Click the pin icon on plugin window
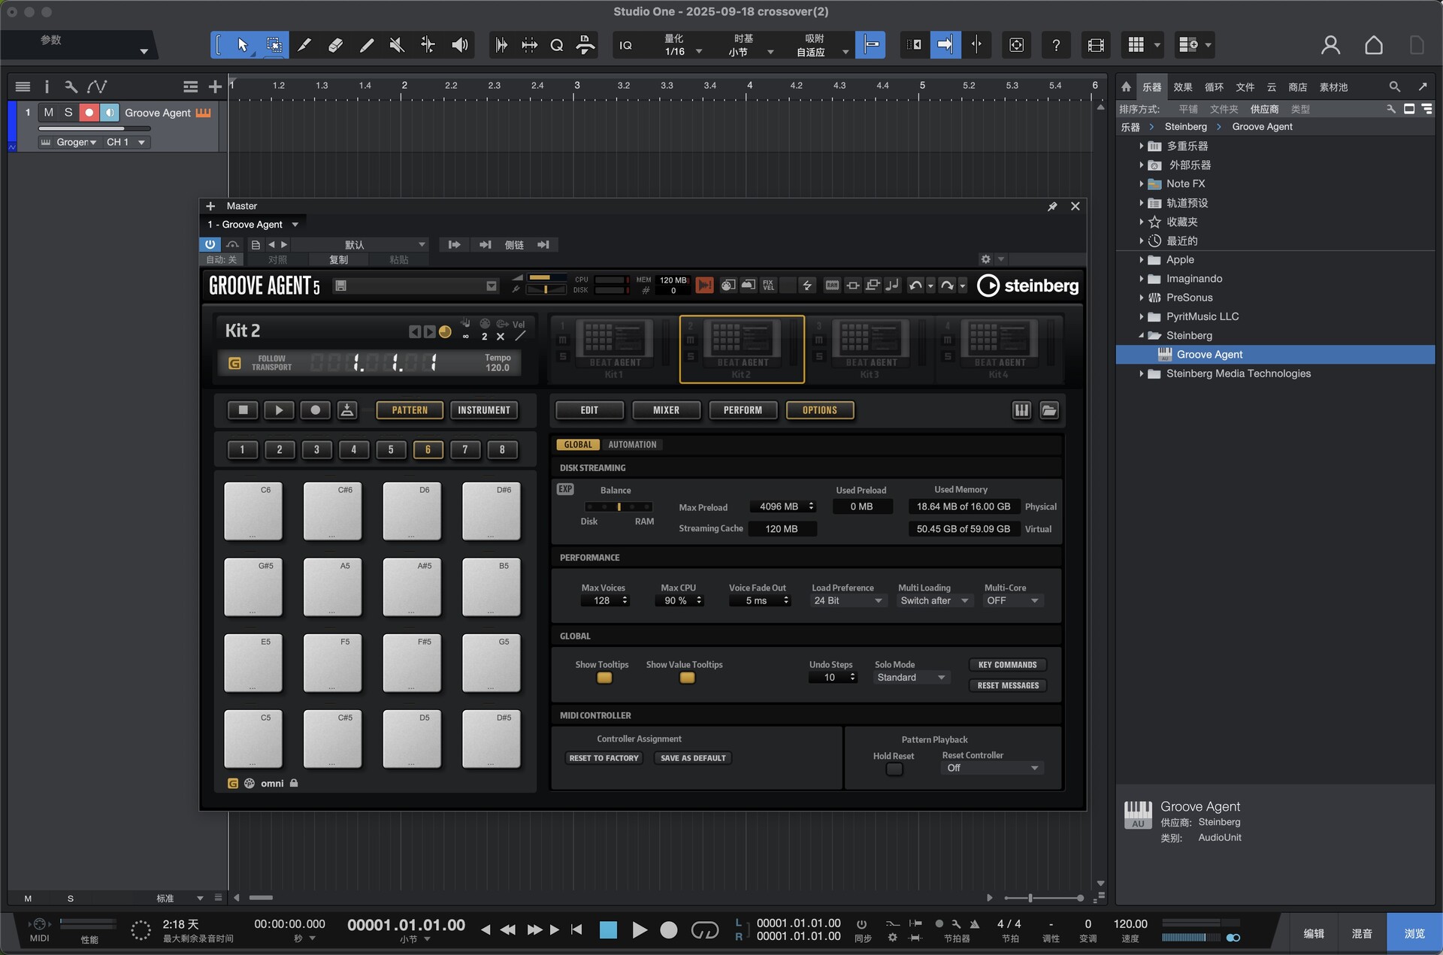The width and height of the screenshot is (1443, 955). point(1052,206)
